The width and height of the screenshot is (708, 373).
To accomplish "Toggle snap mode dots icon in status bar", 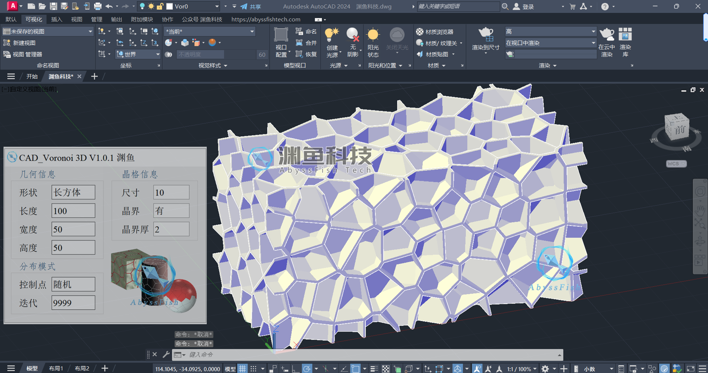I will tap(253, 368).
